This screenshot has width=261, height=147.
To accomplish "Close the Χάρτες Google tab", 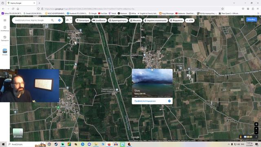I will [x=34, y=3].
